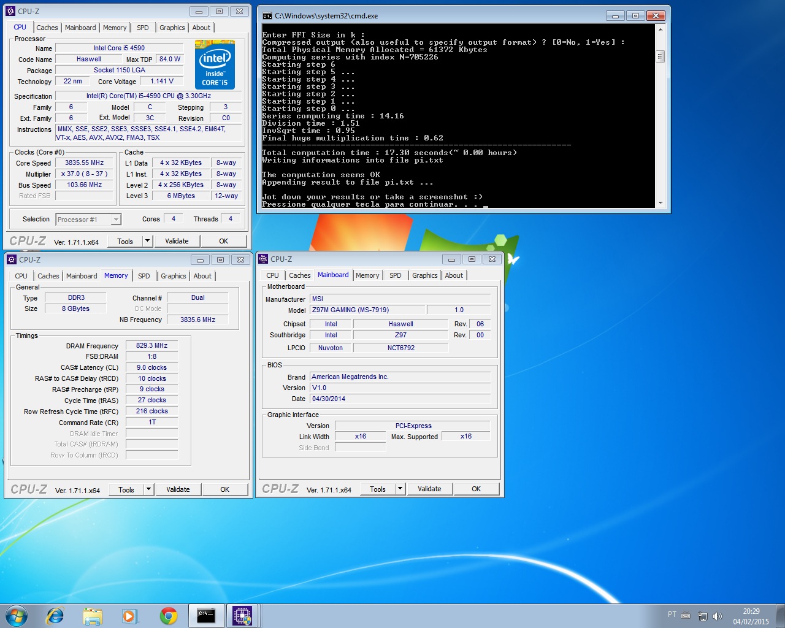The image size is (785, 628).
Task: Click OK button in CPU window
Action: pos(224,241)
